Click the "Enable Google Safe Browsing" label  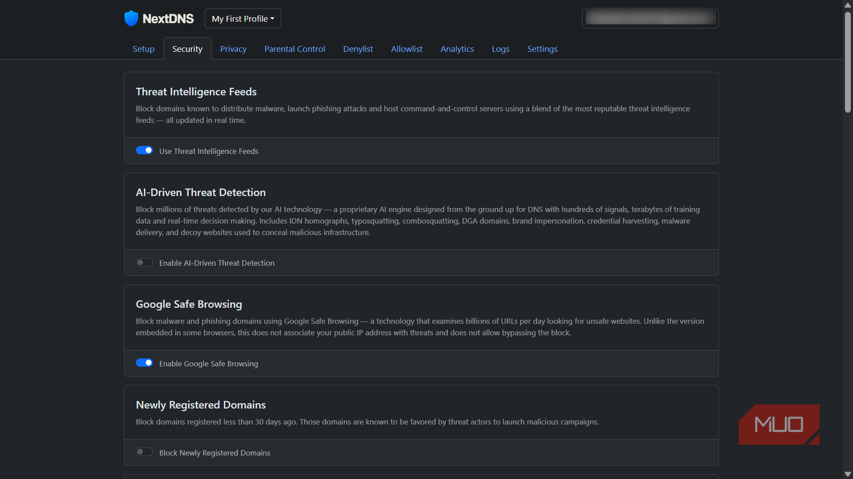pos(208,363)
